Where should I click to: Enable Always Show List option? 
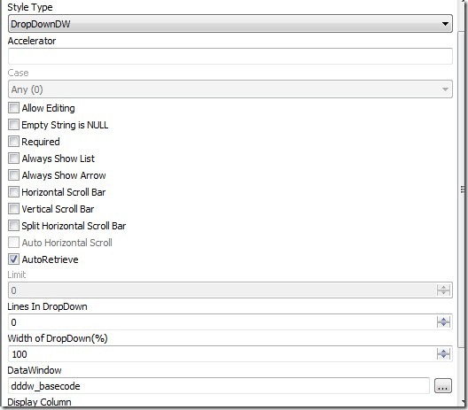[13, 159]
